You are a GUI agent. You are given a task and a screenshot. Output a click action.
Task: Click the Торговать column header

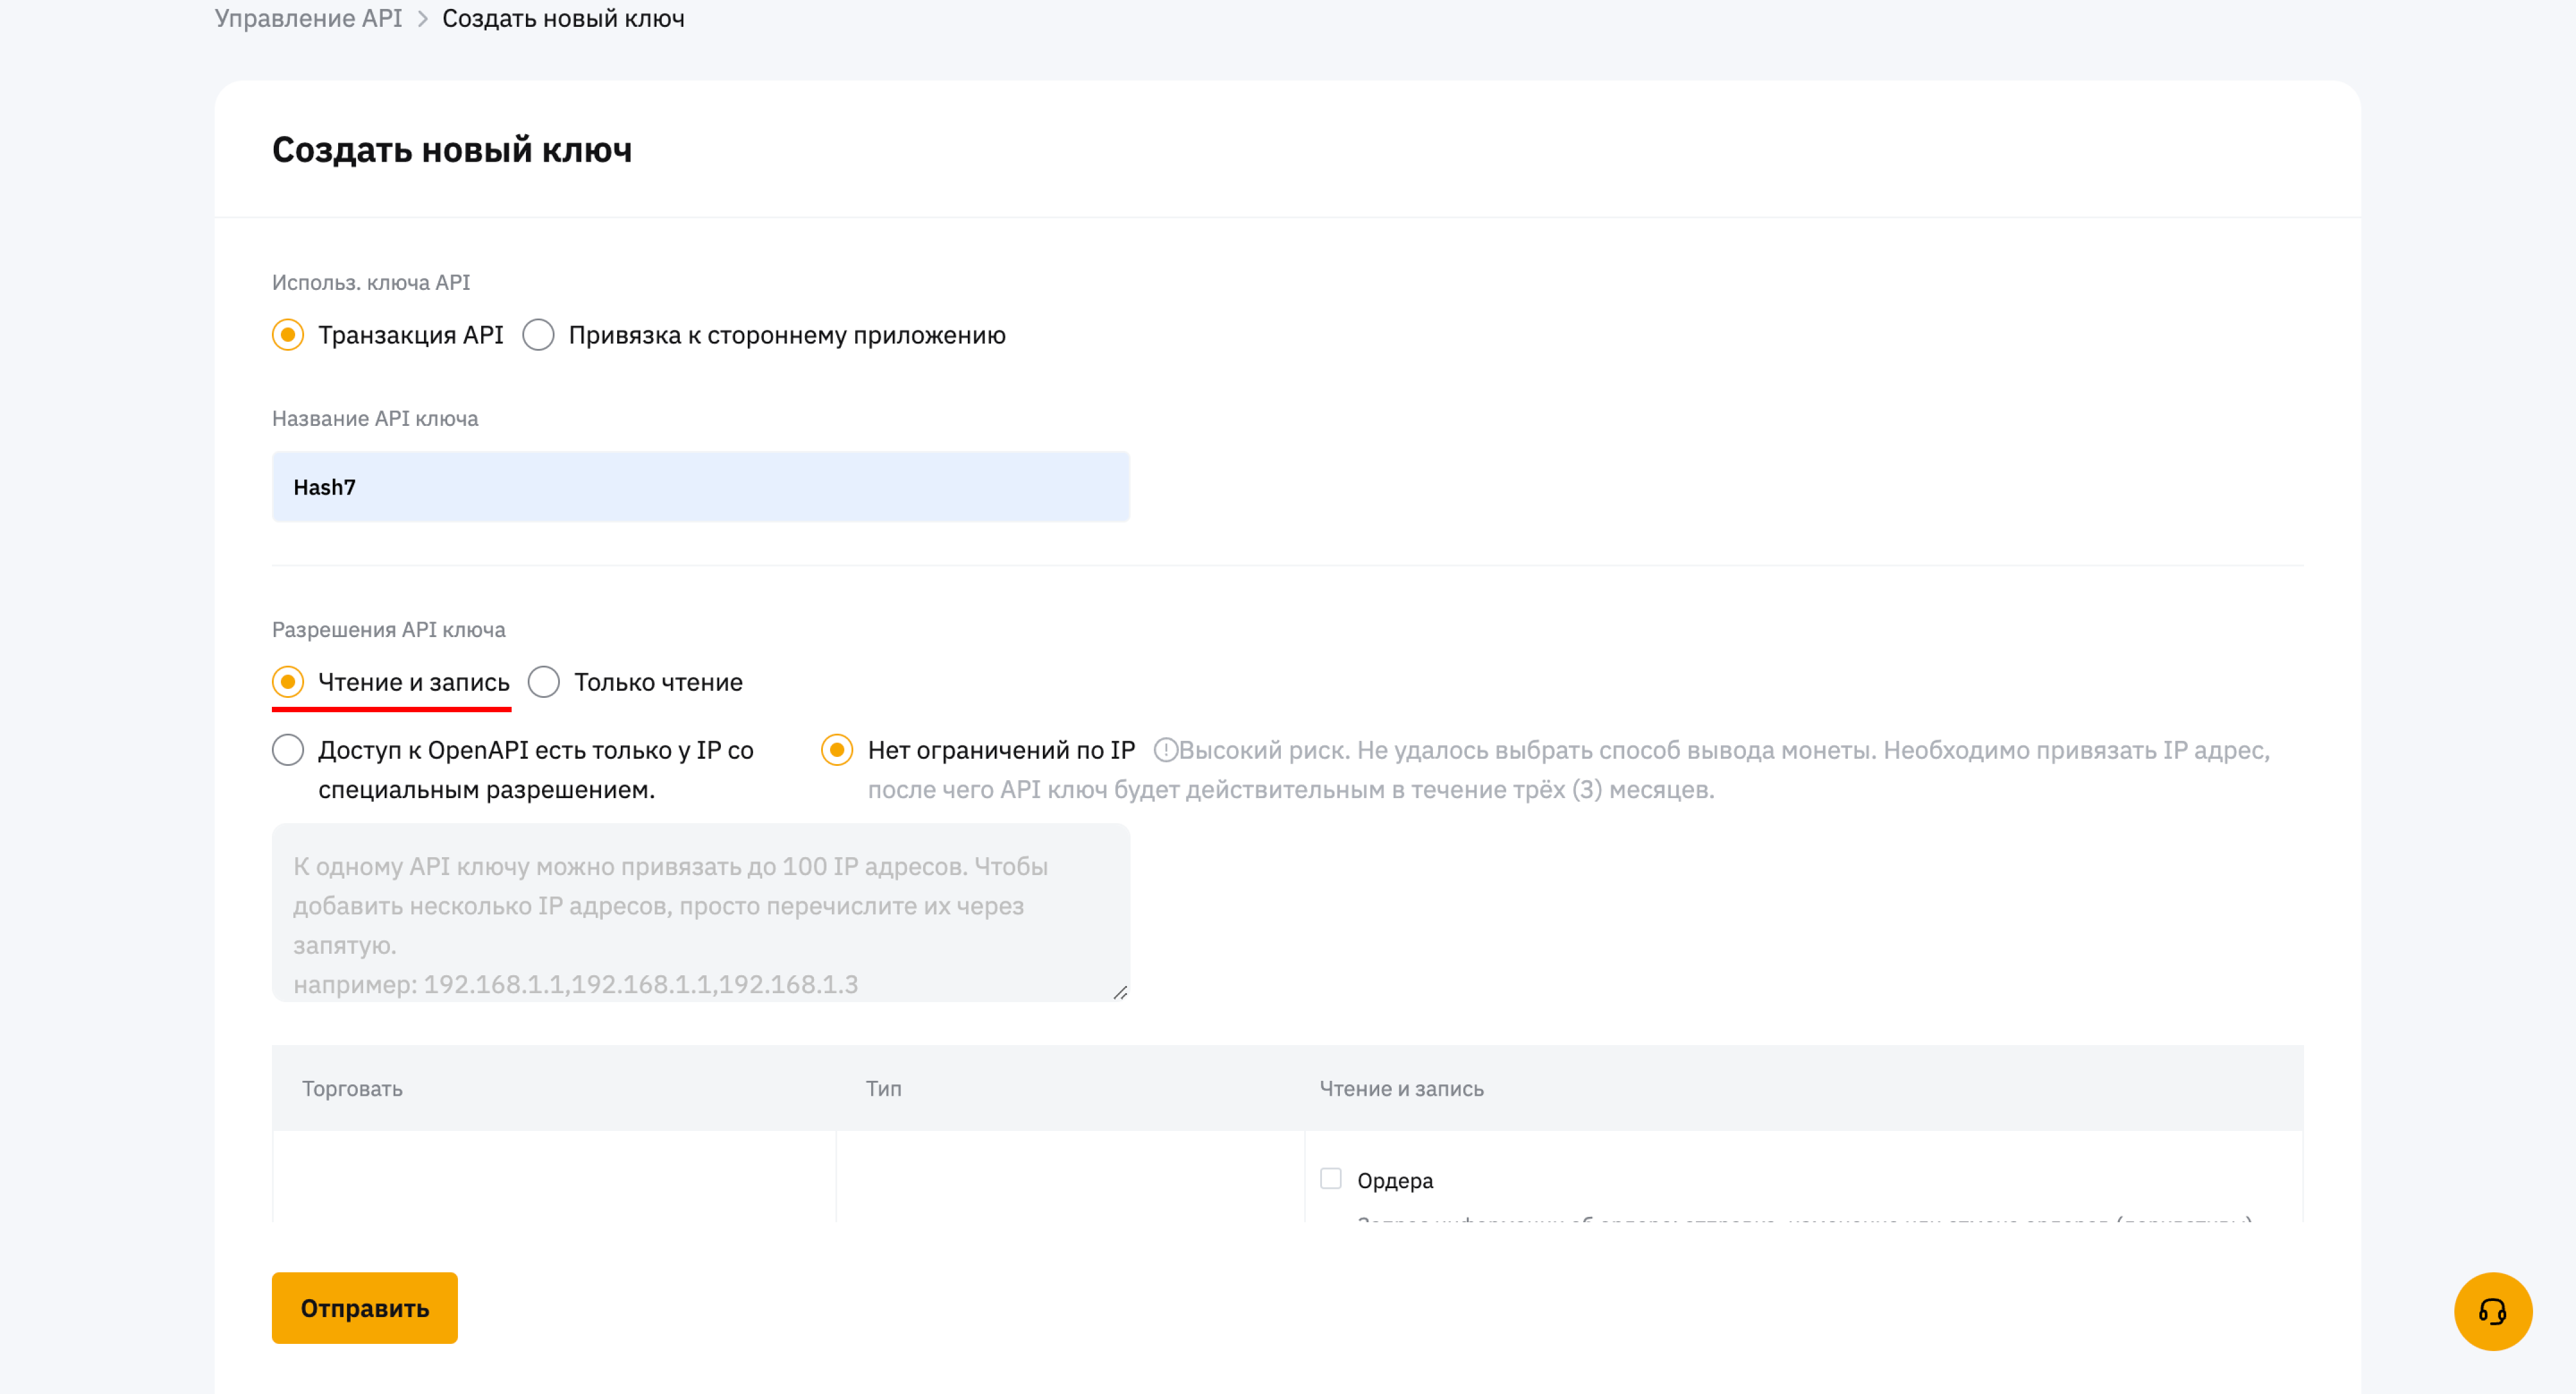pos(352,1089)
